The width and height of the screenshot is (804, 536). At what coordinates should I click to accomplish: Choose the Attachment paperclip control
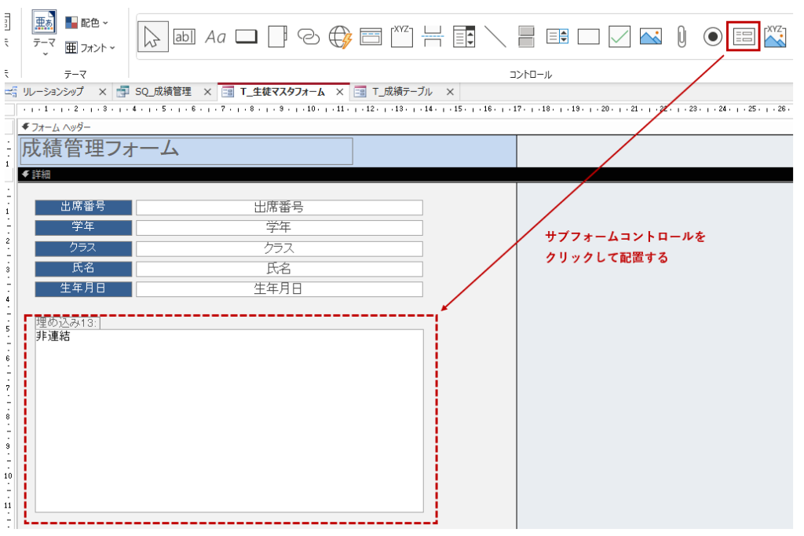click(682, 36)
